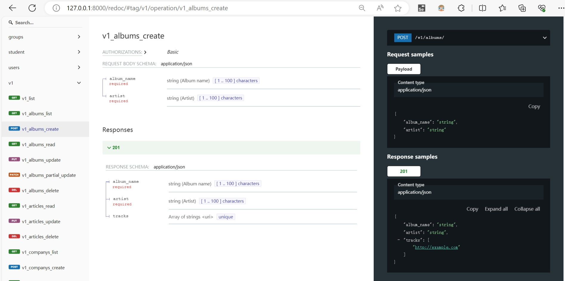Open v1_articles_delete operation

point(45,237)
